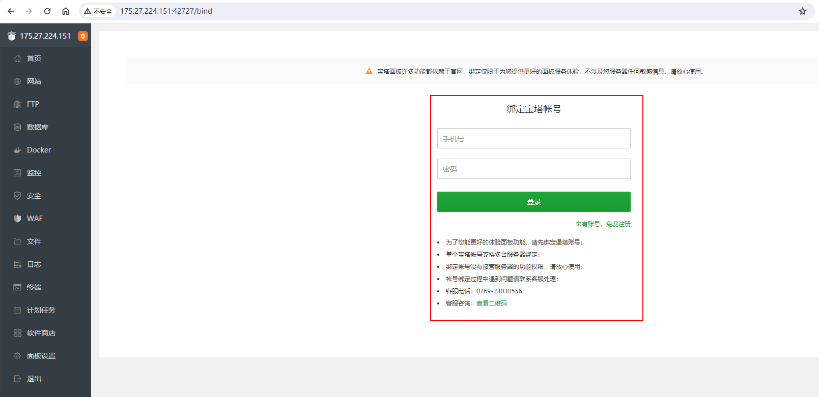Click the green 登录 button
The height and width of the screenshot is (397, 819).
coord(533,202)
